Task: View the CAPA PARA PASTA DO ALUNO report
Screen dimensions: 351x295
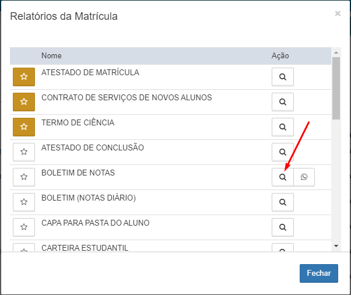Action: (x=283, y=227)
